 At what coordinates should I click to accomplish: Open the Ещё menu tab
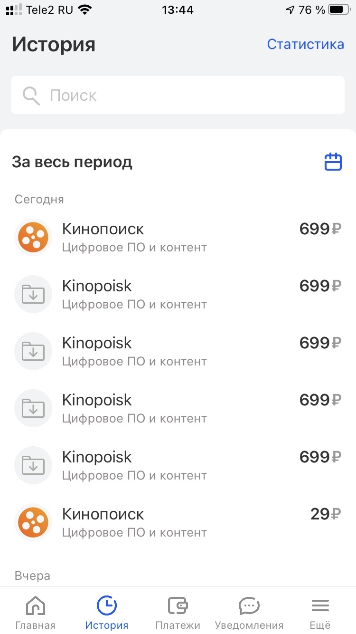point(320,613)
